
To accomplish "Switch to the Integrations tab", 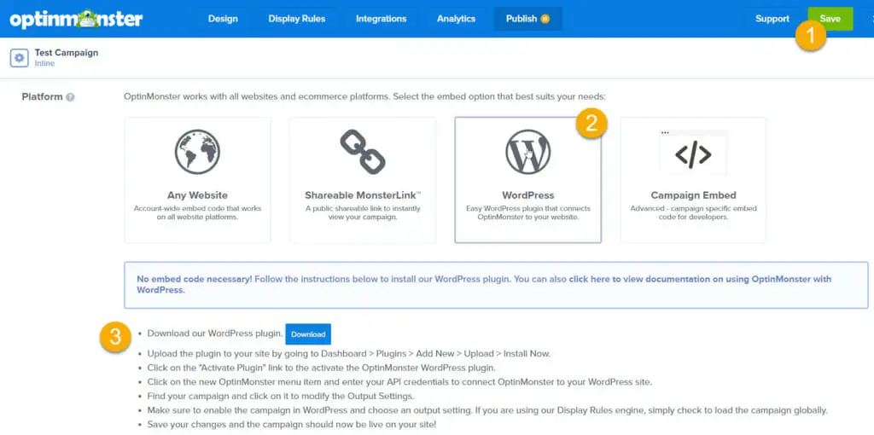I will pyautogui.click(x=382, y=19).
